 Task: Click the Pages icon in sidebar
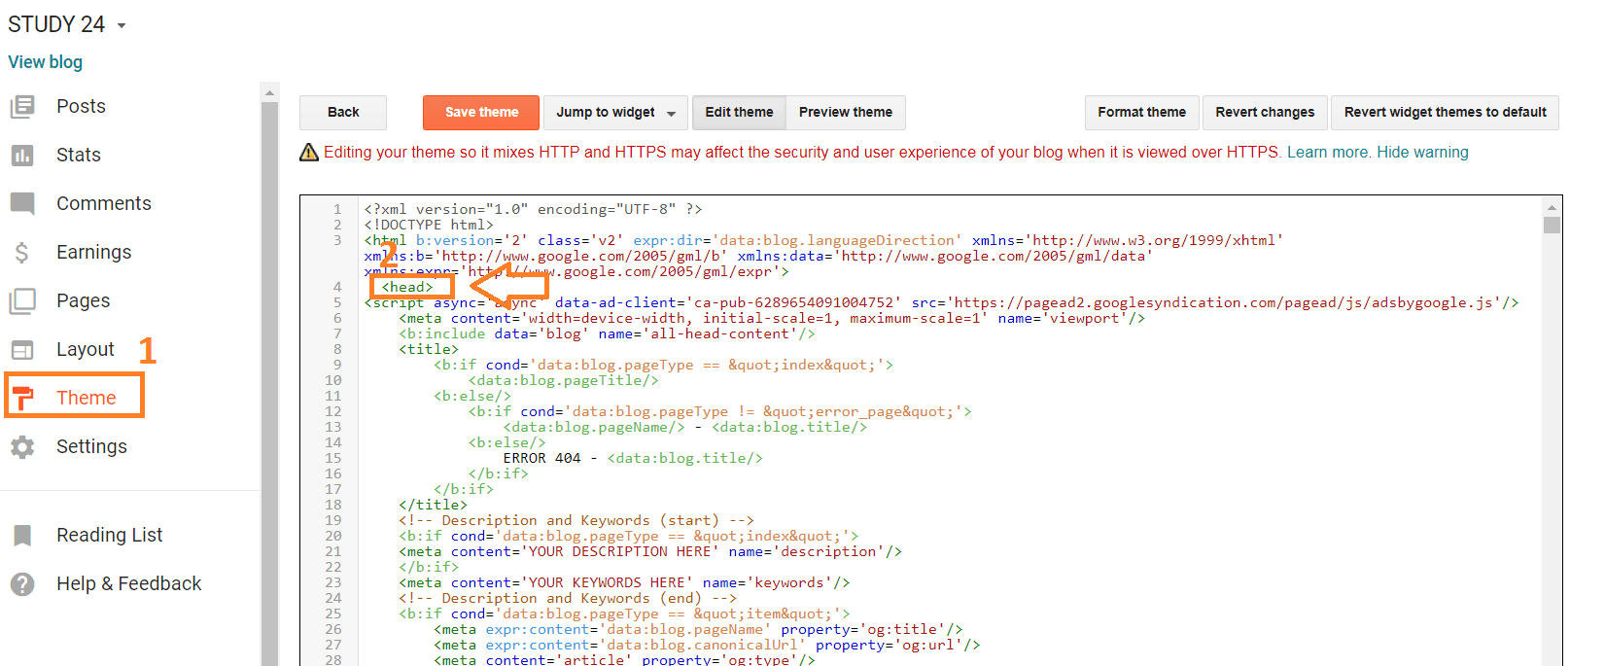(22, 301)
